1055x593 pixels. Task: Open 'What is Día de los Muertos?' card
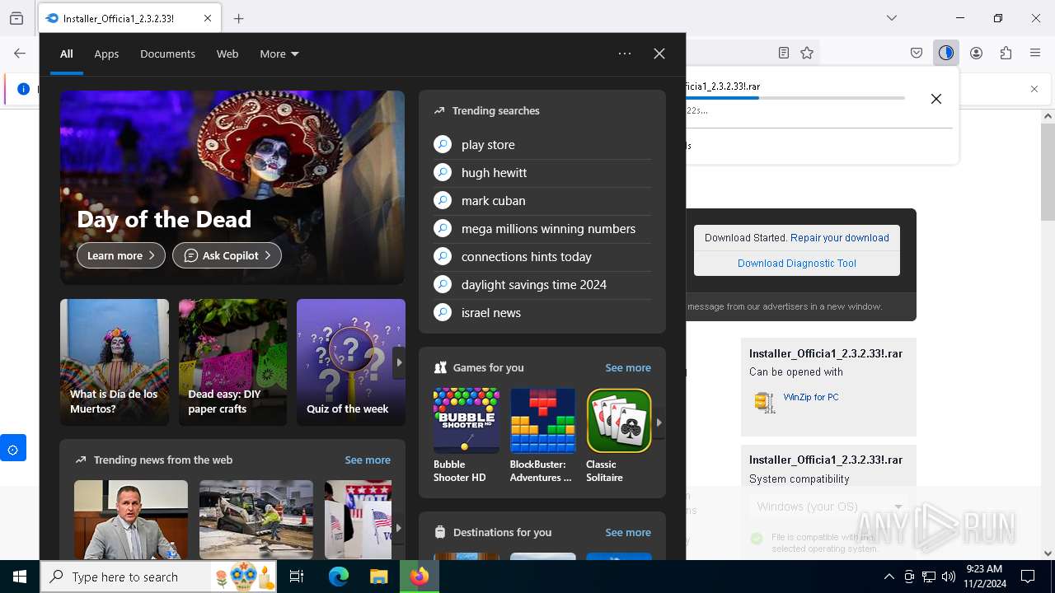click(x=115, y=362)
